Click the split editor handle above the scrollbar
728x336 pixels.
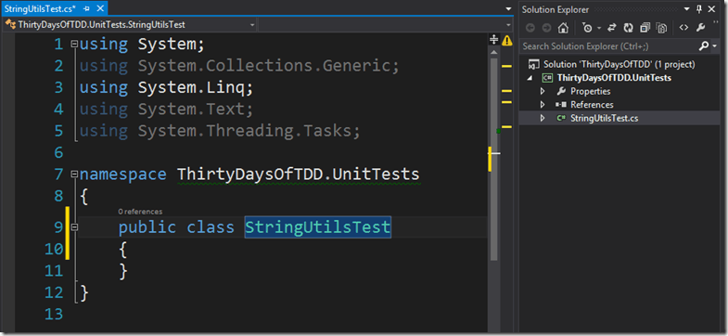494,40
